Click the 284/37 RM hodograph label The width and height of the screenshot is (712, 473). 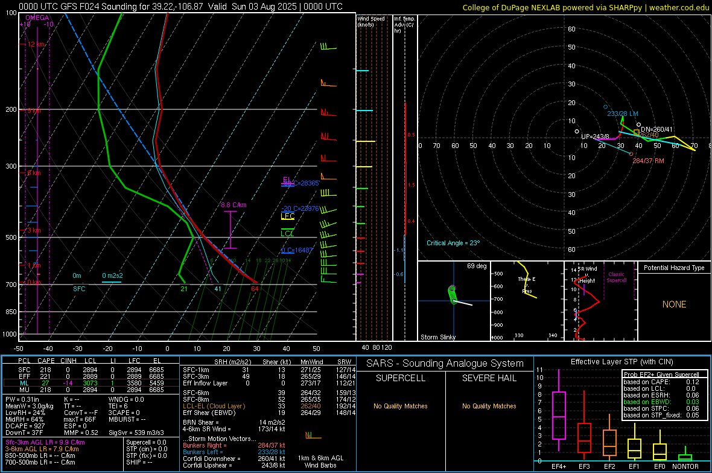point(649,161)
